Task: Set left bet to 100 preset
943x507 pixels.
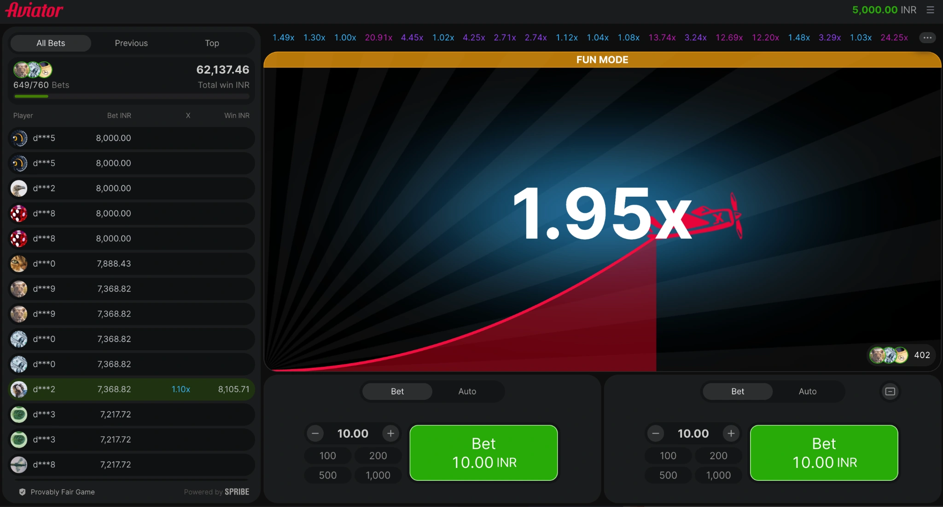Action: click(328, 456)
